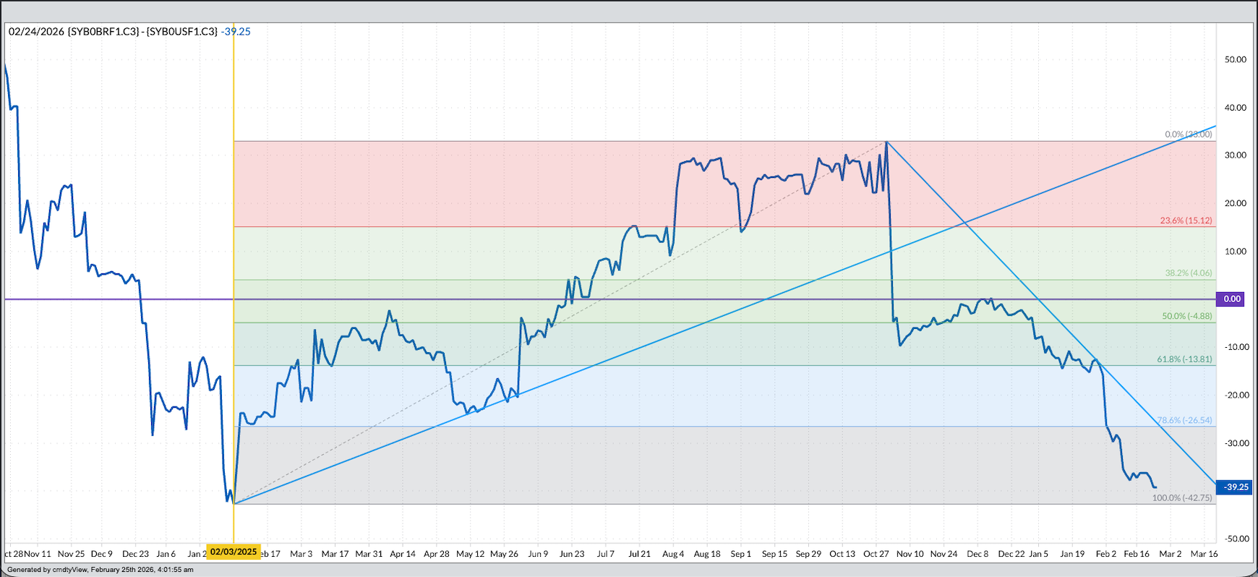Select the 78.6% (-26.54) Fibonacci level label
Screen dimensions: 1258x577
pos(1184,420)
